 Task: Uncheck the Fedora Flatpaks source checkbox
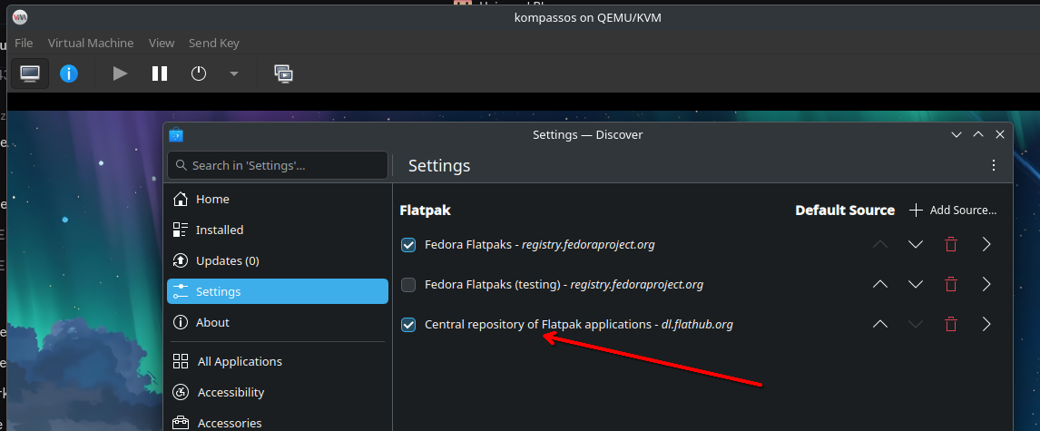[408, 244]
